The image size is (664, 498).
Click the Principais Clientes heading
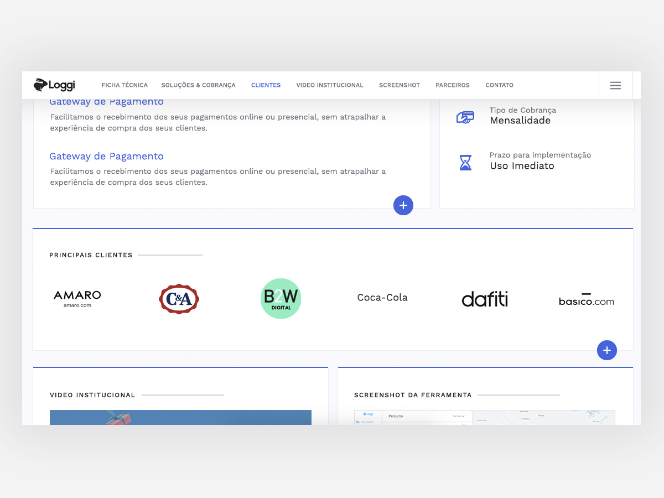tap(91, 255)
